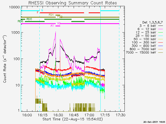Click the orange legend line for 800-7000 keV
The width and height of the screenshot is (166, 124).
[x=161, y=49]
